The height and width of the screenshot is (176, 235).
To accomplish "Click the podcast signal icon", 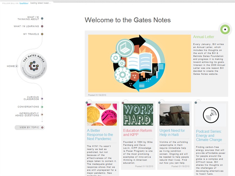I will pyautogui.click(x=211, y=115).
